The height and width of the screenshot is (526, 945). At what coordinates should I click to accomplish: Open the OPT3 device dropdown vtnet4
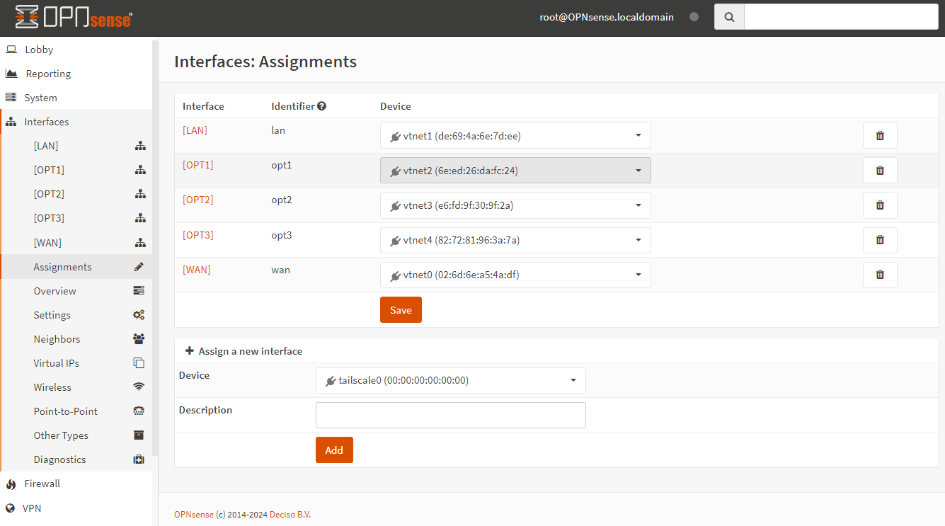coord(515,240)
